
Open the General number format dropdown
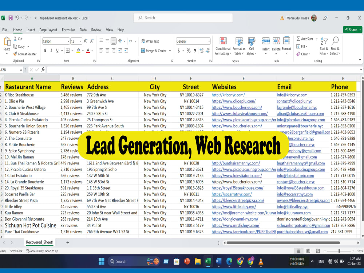pos(209,41)
